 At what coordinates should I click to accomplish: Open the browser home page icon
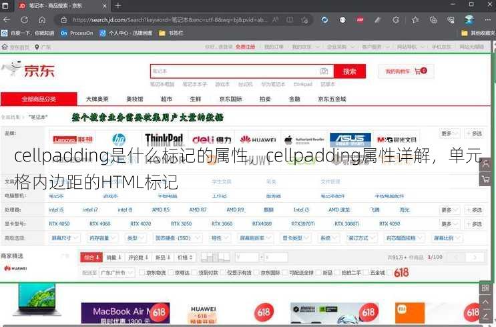[x=42, y=20]
